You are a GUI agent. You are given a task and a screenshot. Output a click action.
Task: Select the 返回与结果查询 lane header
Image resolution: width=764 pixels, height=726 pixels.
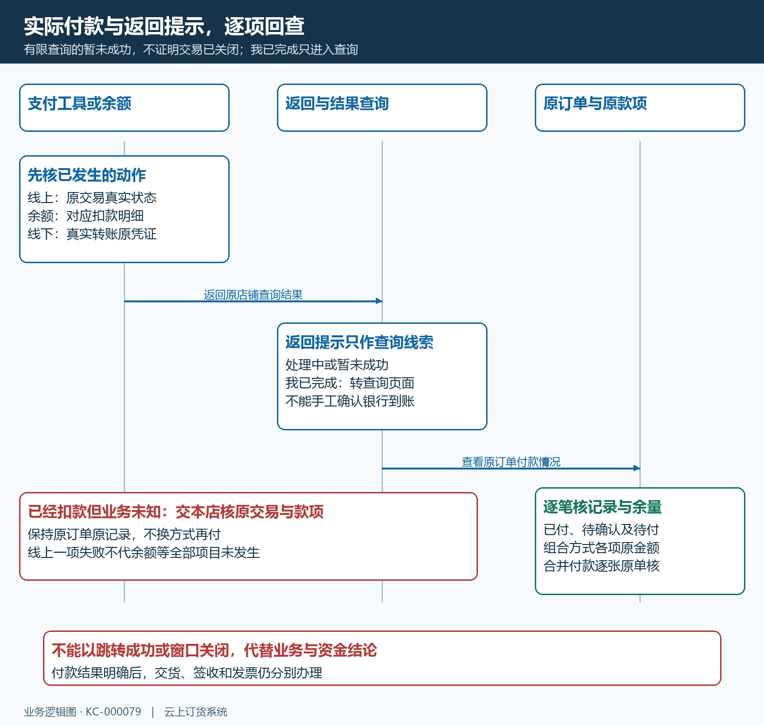tap(382, 108)
